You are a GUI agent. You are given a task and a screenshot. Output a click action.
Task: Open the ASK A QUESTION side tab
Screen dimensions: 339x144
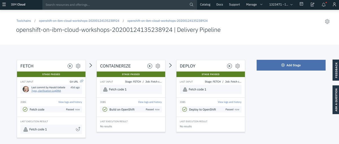336,100
